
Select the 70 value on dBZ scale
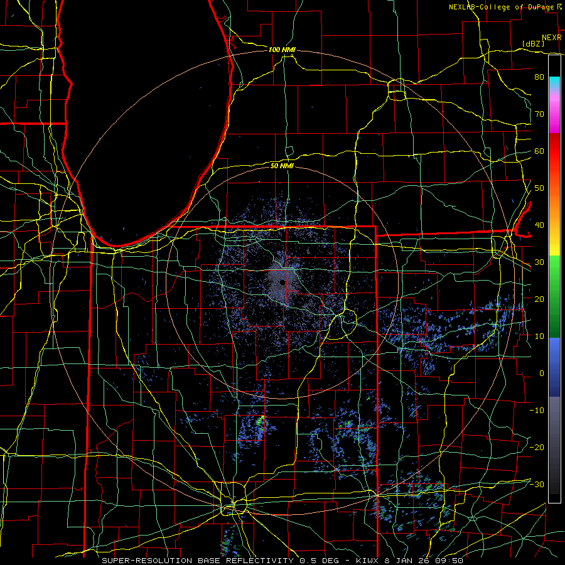[x=539, y=114]
